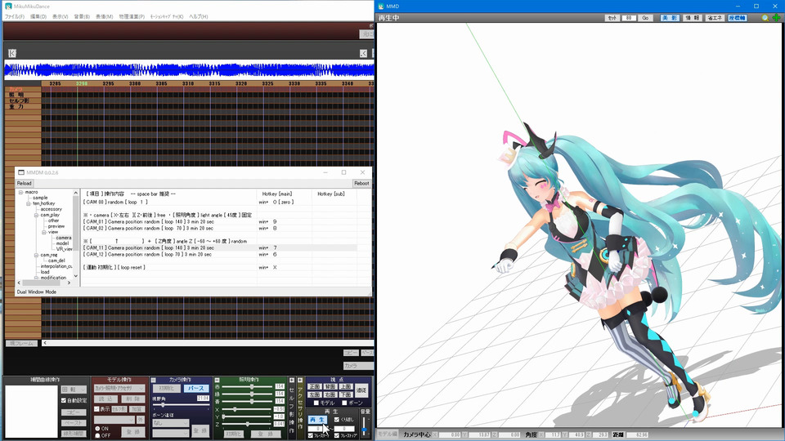The height and width of the screenshot is (441, 785).
Task: Toggle the 座標軸 axis button in the MMD window
Action: click(738, 18)
